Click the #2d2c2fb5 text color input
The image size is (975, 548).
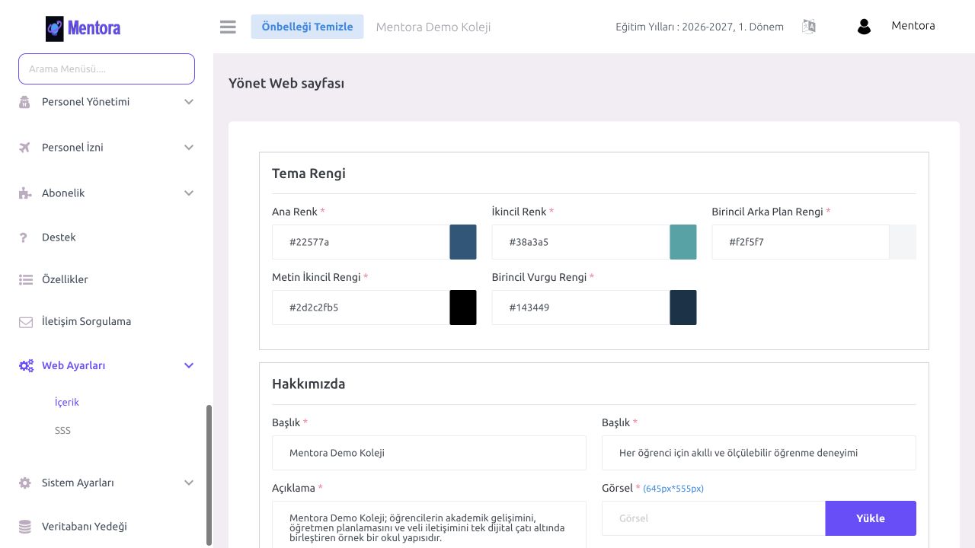point(361,307)
